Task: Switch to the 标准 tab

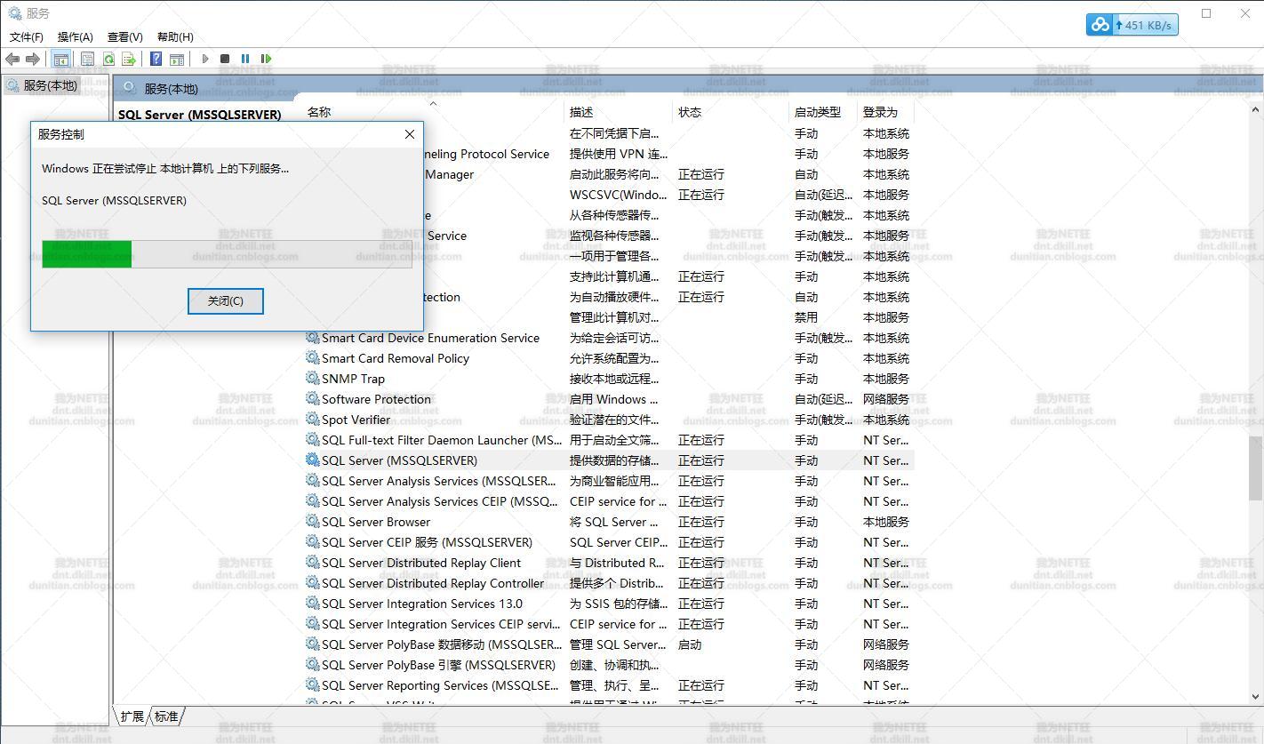Action: point(166,716)
